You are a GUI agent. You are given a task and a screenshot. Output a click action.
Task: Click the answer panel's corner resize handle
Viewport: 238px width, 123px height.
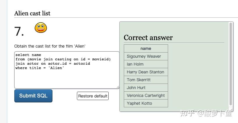(x=231, y=109)
